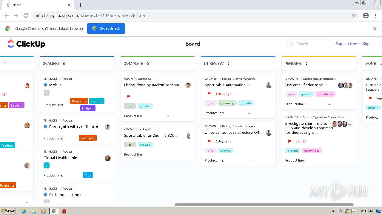Click subtask count 1 on Mobile card
The height and width of the screenshot is (215, 382).
[x=47, y=93]
